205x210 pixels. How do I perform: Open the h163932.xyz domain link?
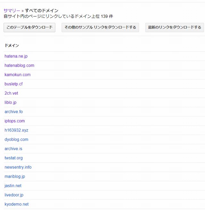click(16, 130)
